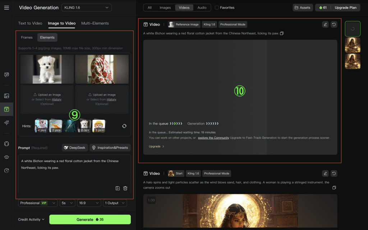Show Videos filter tab
368x230 pixels.
point(184,8)
